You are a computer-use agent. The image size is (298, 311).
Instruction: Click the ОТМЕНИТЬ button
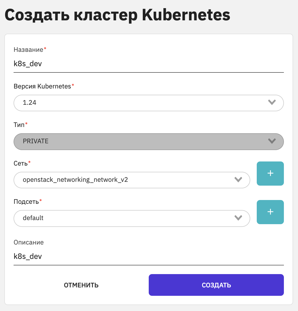click(81, 285)
